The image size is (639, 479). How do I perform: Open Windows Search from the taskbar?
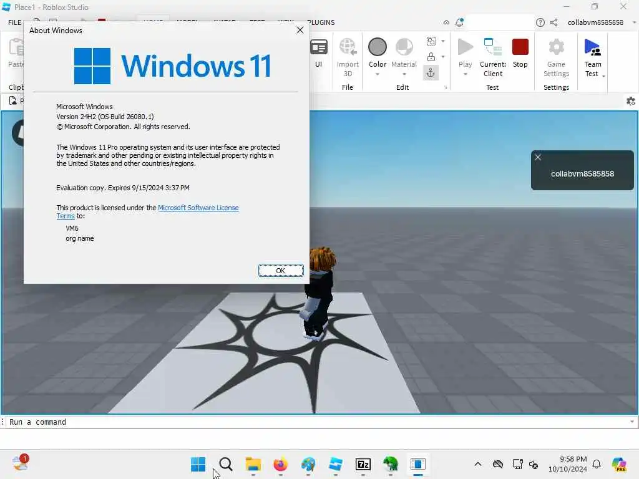(225, 464)
